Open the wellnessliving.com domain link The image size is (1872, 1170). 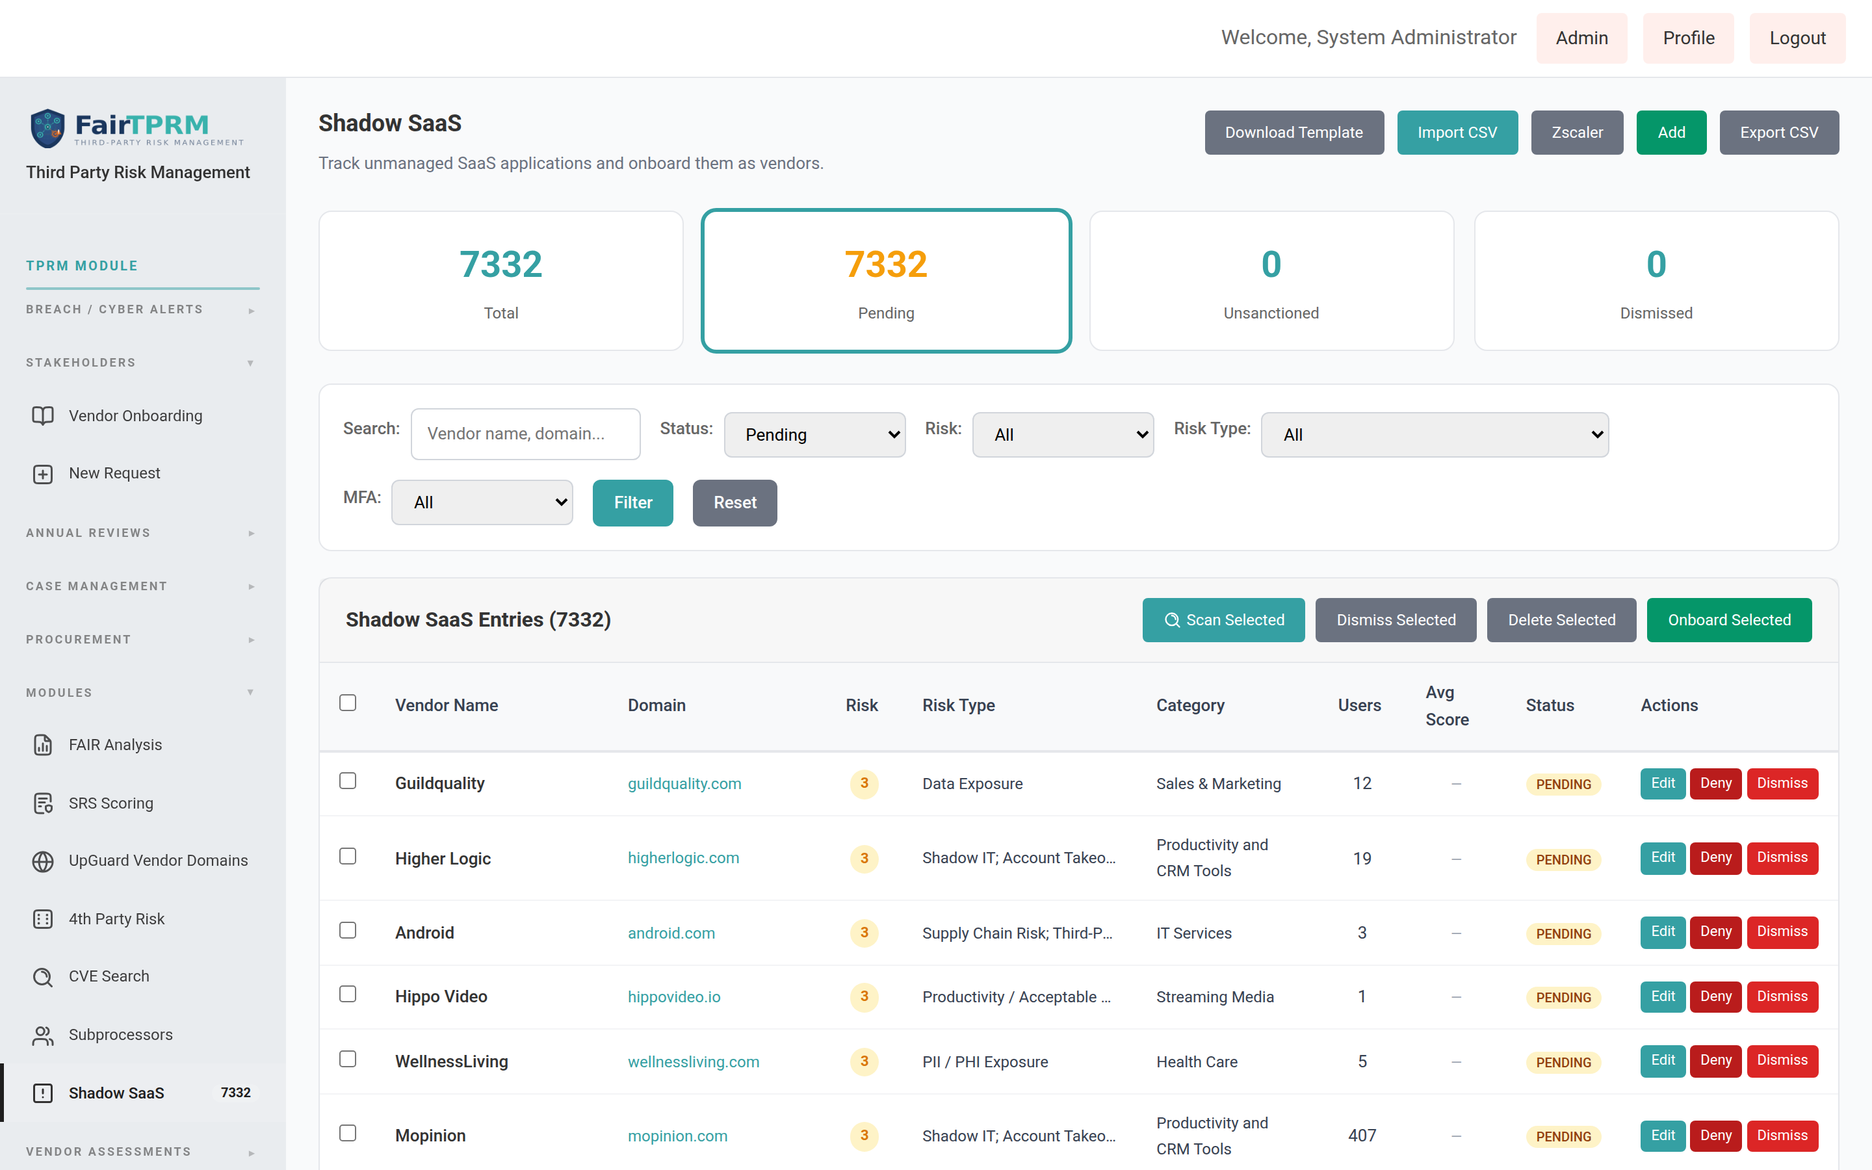pyautogui.click(x=693, y=1061)
